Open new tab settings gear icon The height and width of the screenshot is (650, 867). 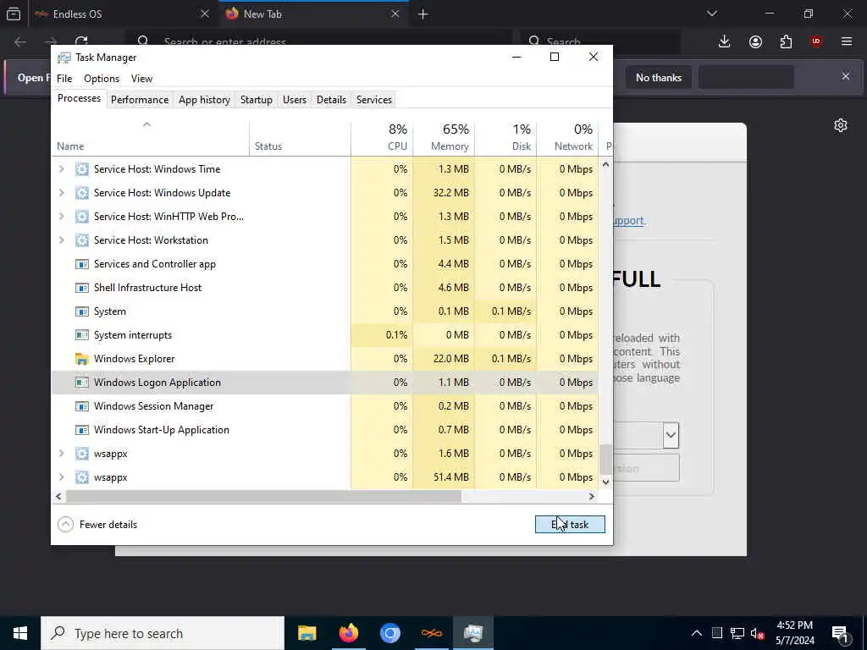841,125
